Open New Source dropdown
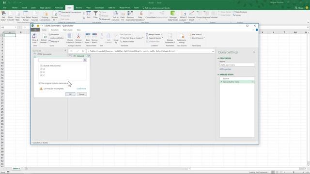 coord(196,34)
